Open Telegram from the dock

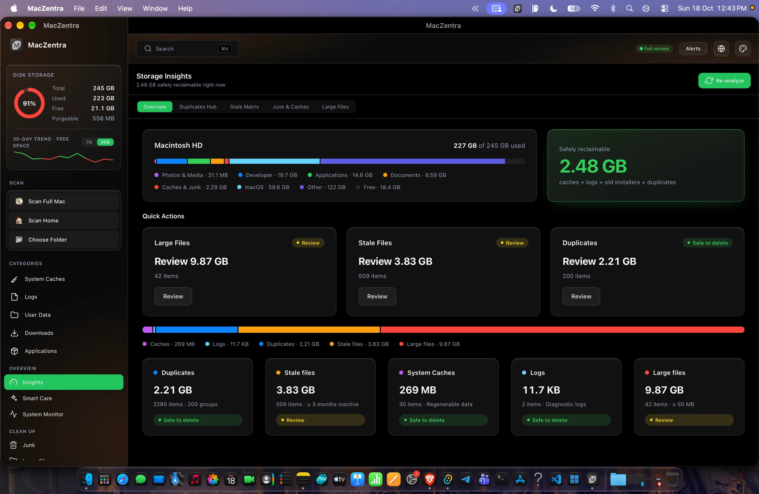pos(466,479)
